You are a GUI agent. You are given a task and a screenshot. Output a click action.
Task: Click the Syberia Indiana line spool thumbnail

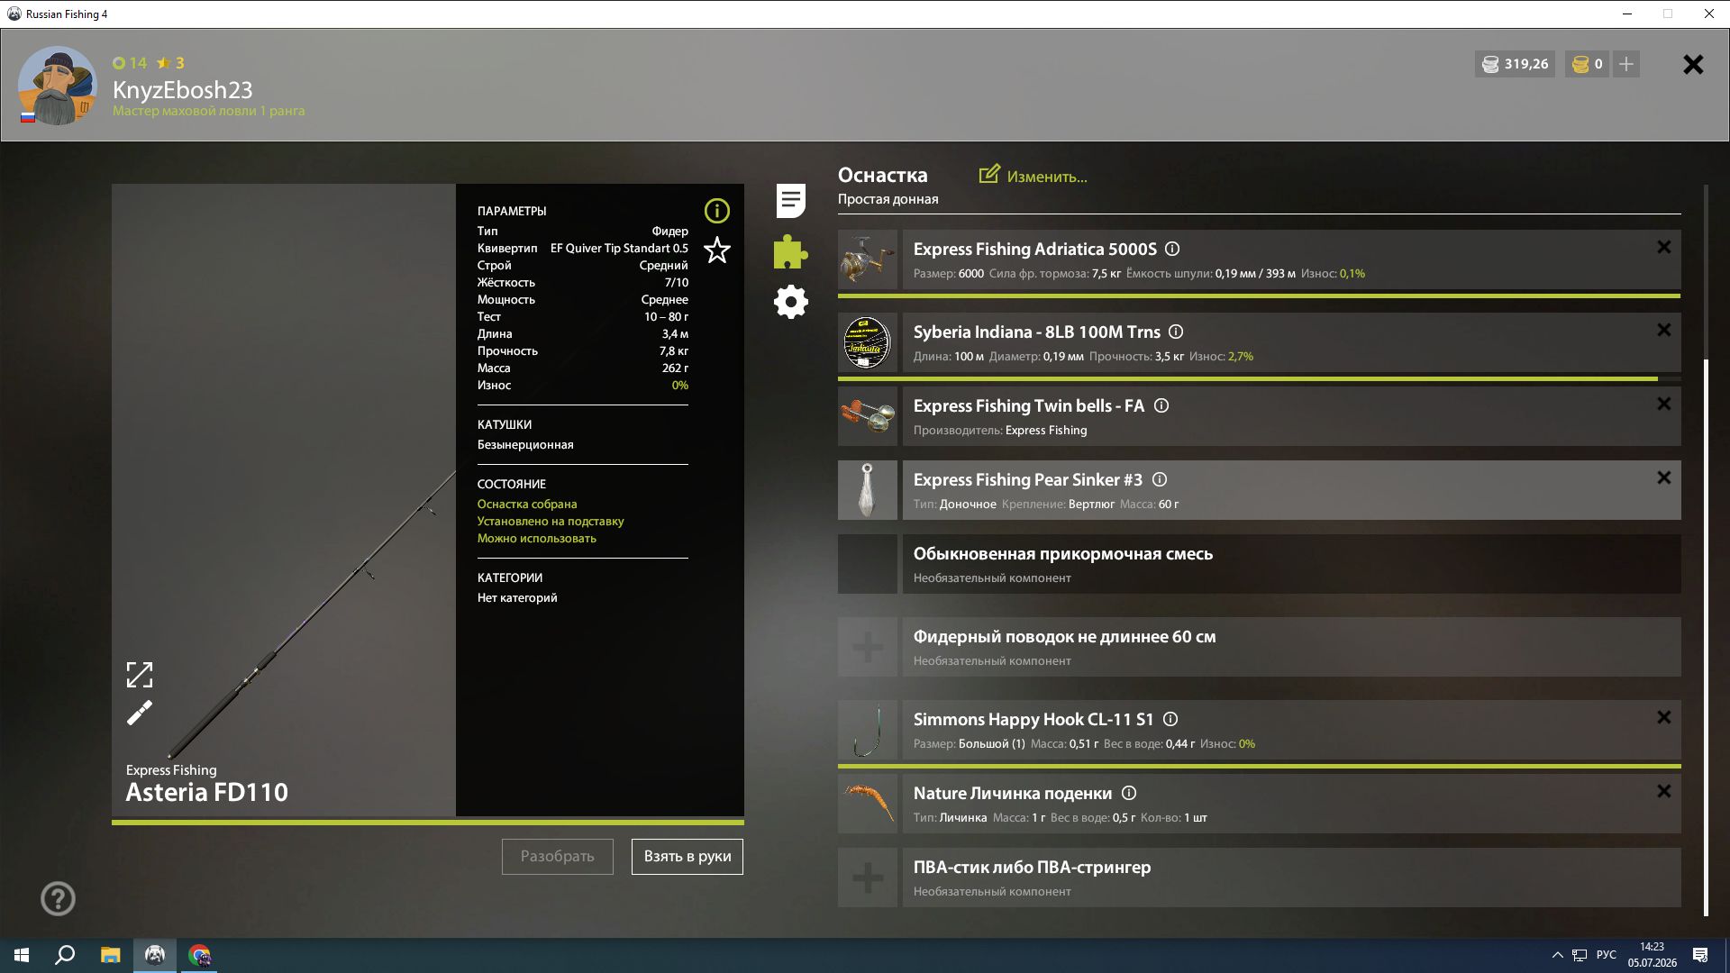tap(868, 342)
